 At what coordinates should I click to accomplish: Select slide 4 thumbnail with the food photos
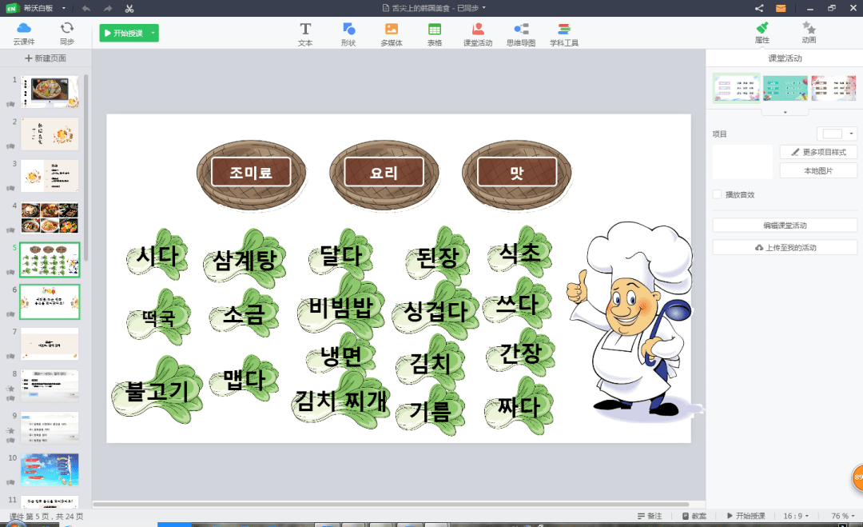click(x=50, y=218)
